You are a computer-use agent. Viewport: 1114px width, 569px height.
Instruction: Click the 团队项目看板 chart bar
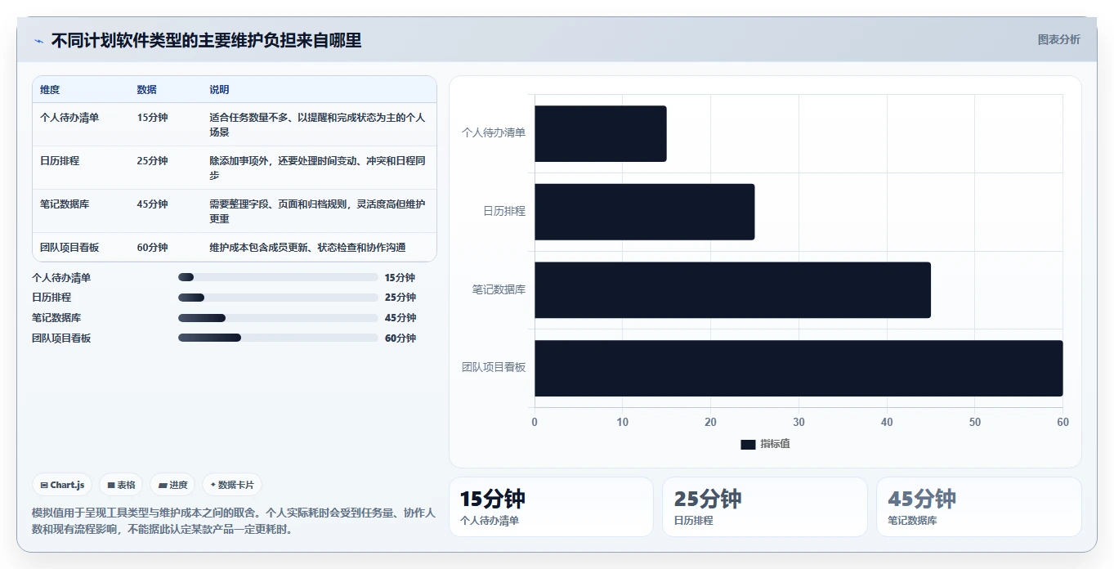(799, 369)
